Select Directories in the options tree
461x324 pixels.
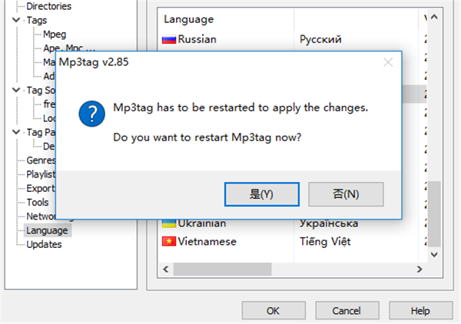click(x=48, y=6)
